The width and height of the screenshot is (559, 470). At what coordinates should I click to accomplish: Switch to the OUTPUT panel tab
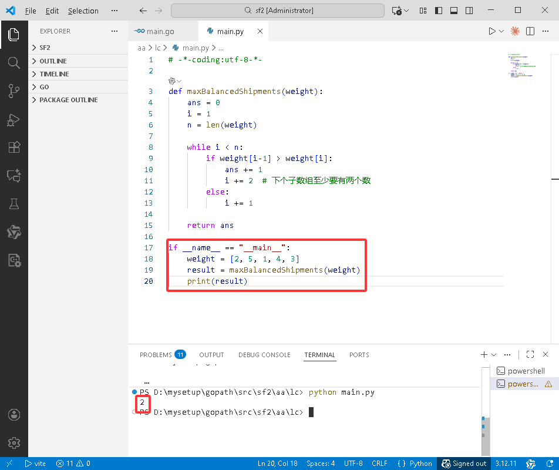point(211,354)
